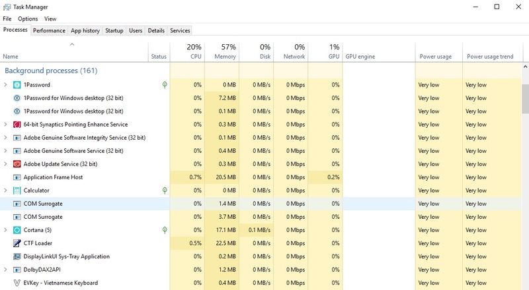
Task: Click the 0.1 MB/s disk value of Cortana
Action: (x=259, y=230)
